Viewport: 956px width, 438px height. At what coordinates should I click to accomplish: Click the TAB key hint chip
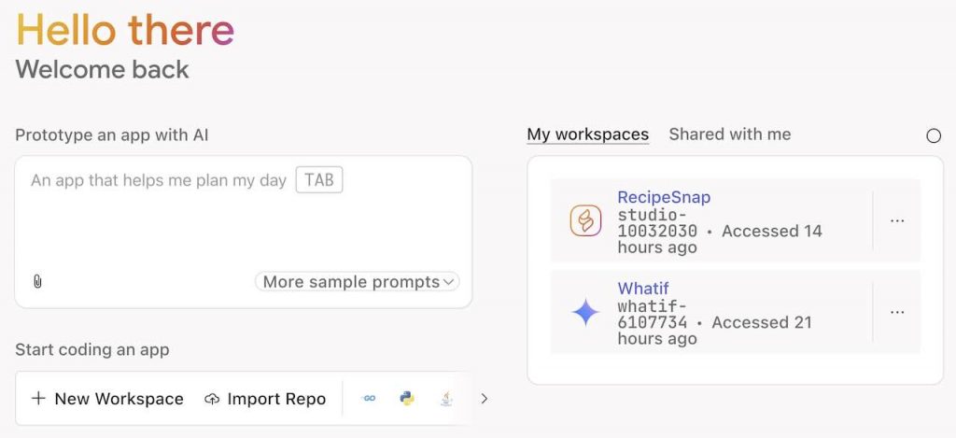point(319,180)
